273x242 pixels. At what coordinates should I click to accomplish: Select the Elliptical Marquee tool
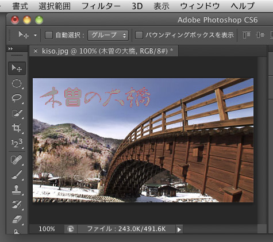click(17, 83)
